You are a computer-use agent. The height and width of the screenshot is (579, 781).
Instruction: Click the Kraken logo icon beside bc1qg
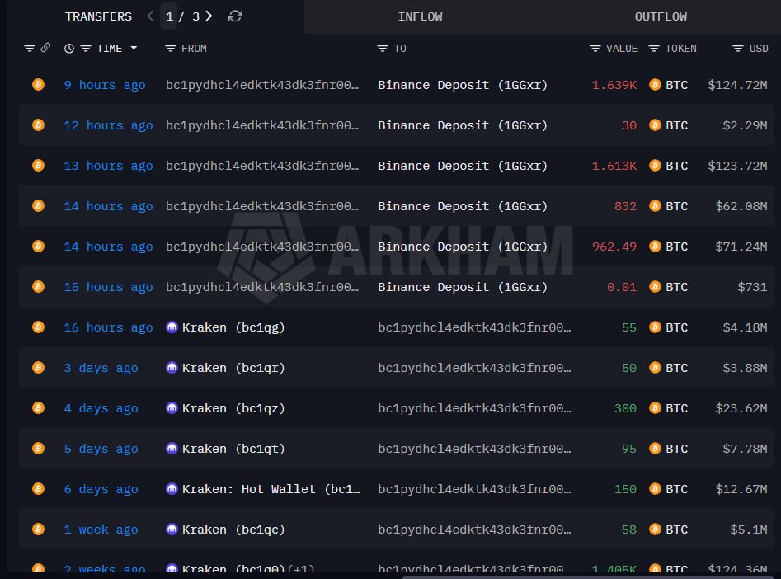click(172, 327)
